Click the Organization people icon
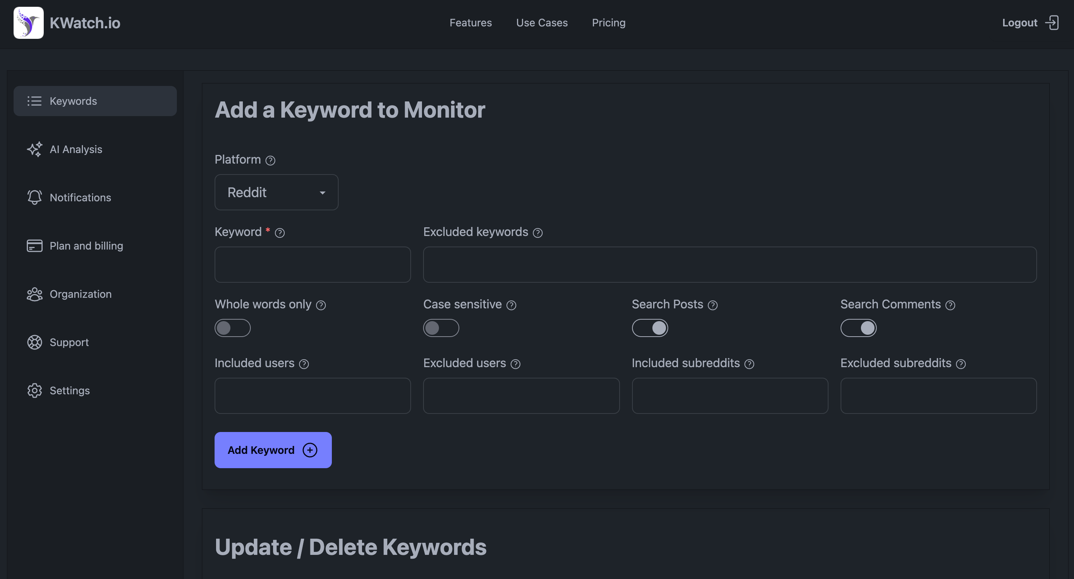 point(35,294)
